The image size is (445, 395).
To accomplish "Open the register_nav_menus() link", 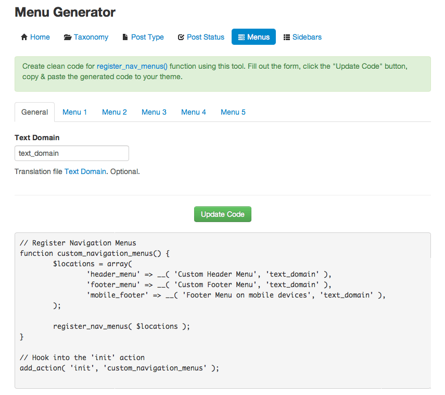I will click(x=132, y=66).
